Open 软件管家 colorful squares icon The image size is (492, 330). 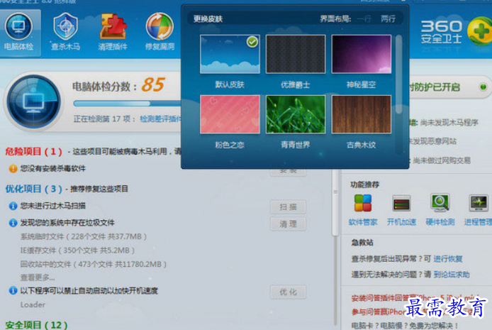(363, 203)
